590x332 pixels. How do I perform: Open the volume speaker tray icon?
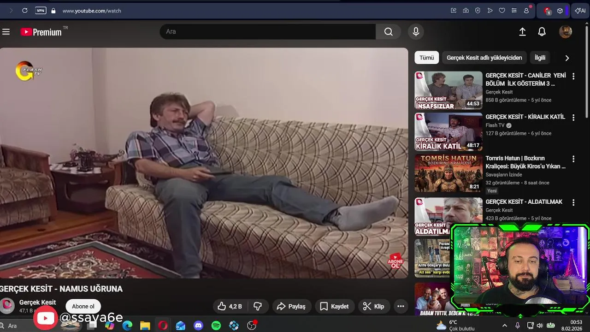(x=540, y=326)
